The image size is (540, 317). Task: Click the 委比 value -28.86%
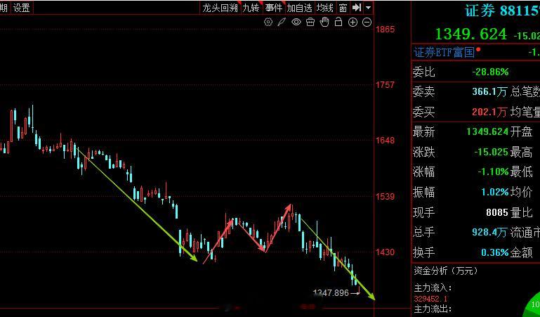[x=490, y=72]
